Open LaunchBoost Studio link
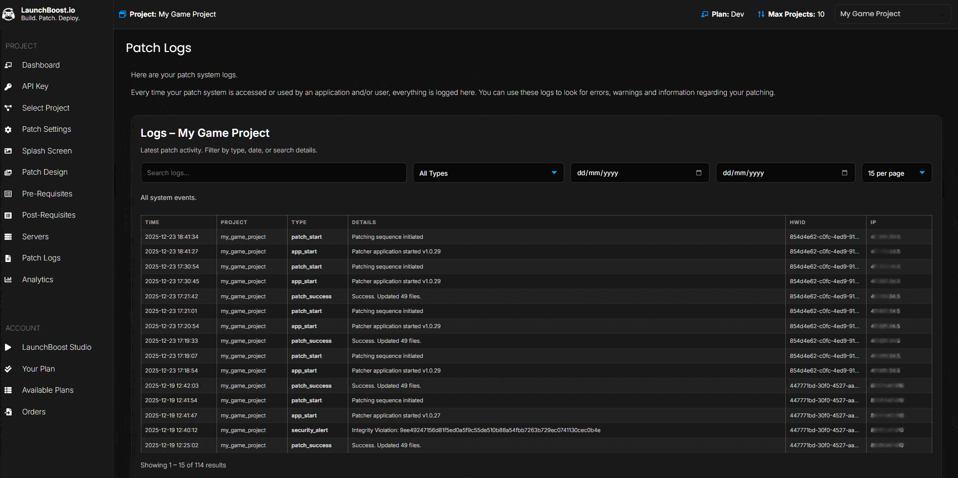Image resolution: width=958 pixels, height=478 pixels. [57, 347]
